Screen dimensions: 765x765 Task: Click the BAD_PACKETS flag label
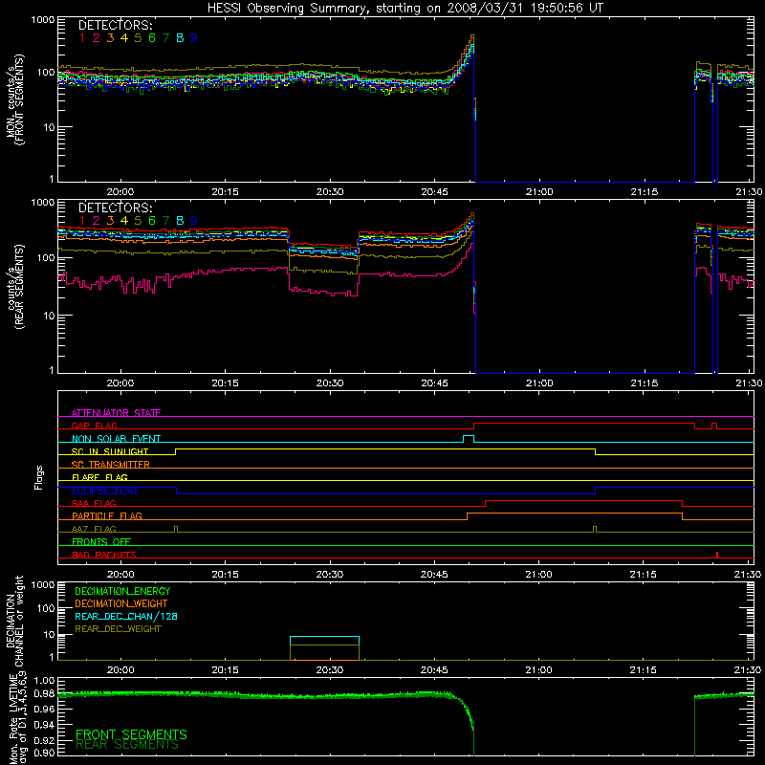click(104, 555)
